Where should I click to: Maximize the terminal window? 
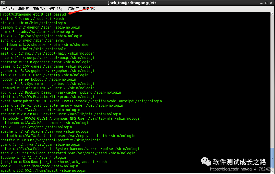tap(266, 3)
